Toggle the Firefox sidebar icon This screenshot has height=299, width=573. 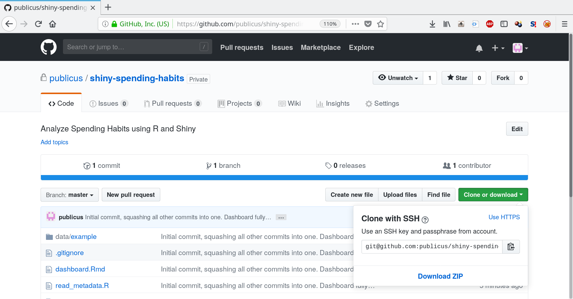tap(504, 24)
